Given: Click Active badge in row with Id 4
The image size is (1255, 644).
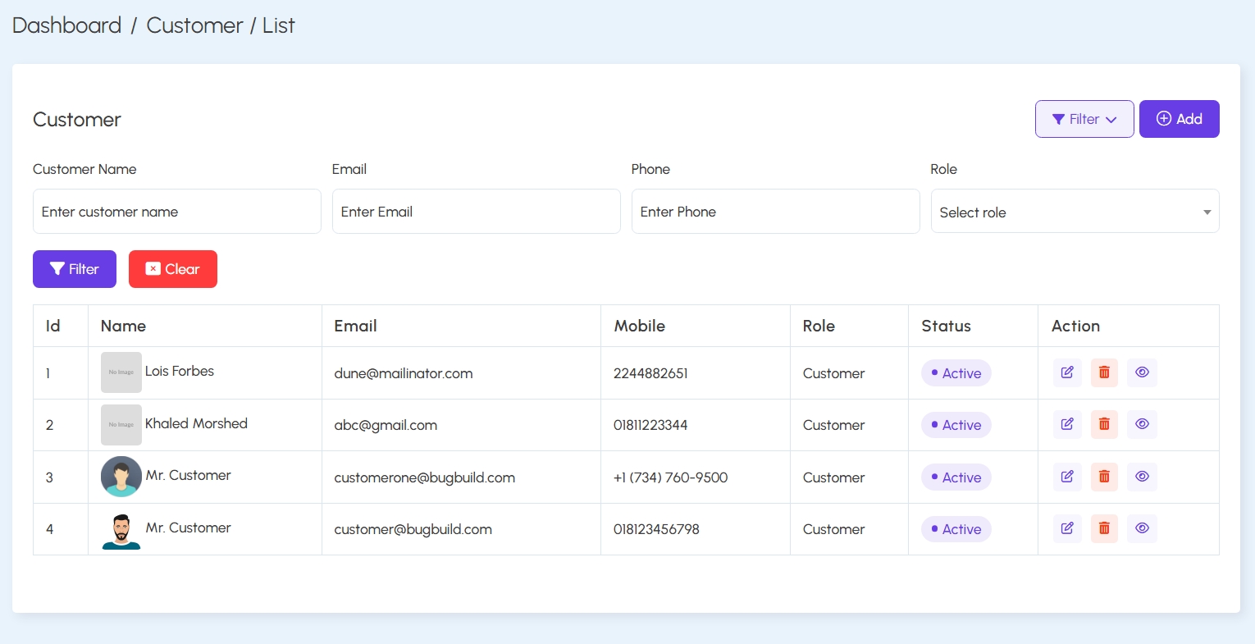Looking at the screenshot, I should click(956, 529).
